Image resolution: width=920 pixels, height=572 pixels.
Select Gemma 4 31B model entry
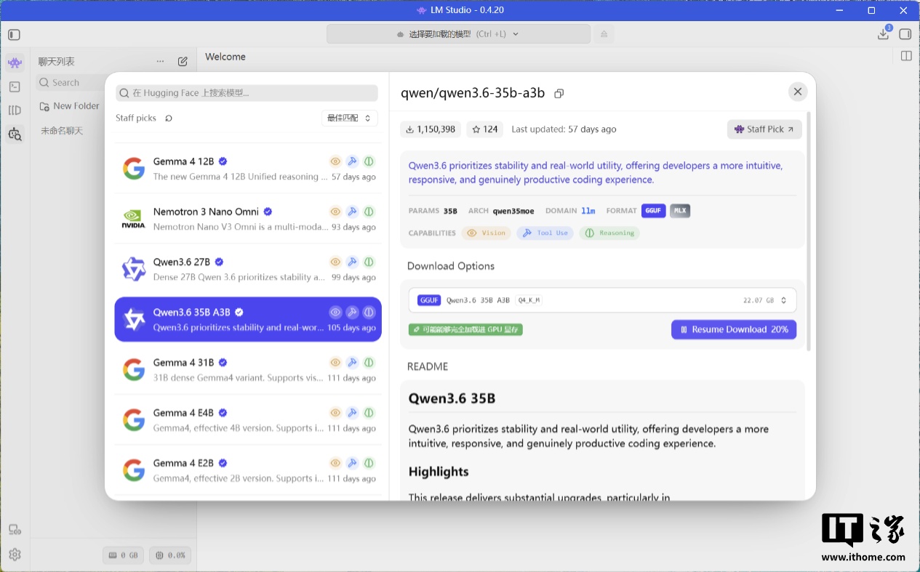coord(248,370)
